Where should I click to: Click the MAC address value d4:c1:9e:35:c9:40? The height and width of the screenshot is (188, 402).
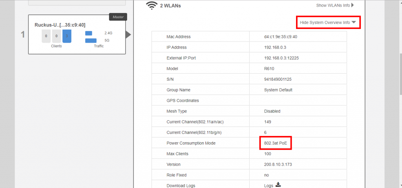(280, 37)
